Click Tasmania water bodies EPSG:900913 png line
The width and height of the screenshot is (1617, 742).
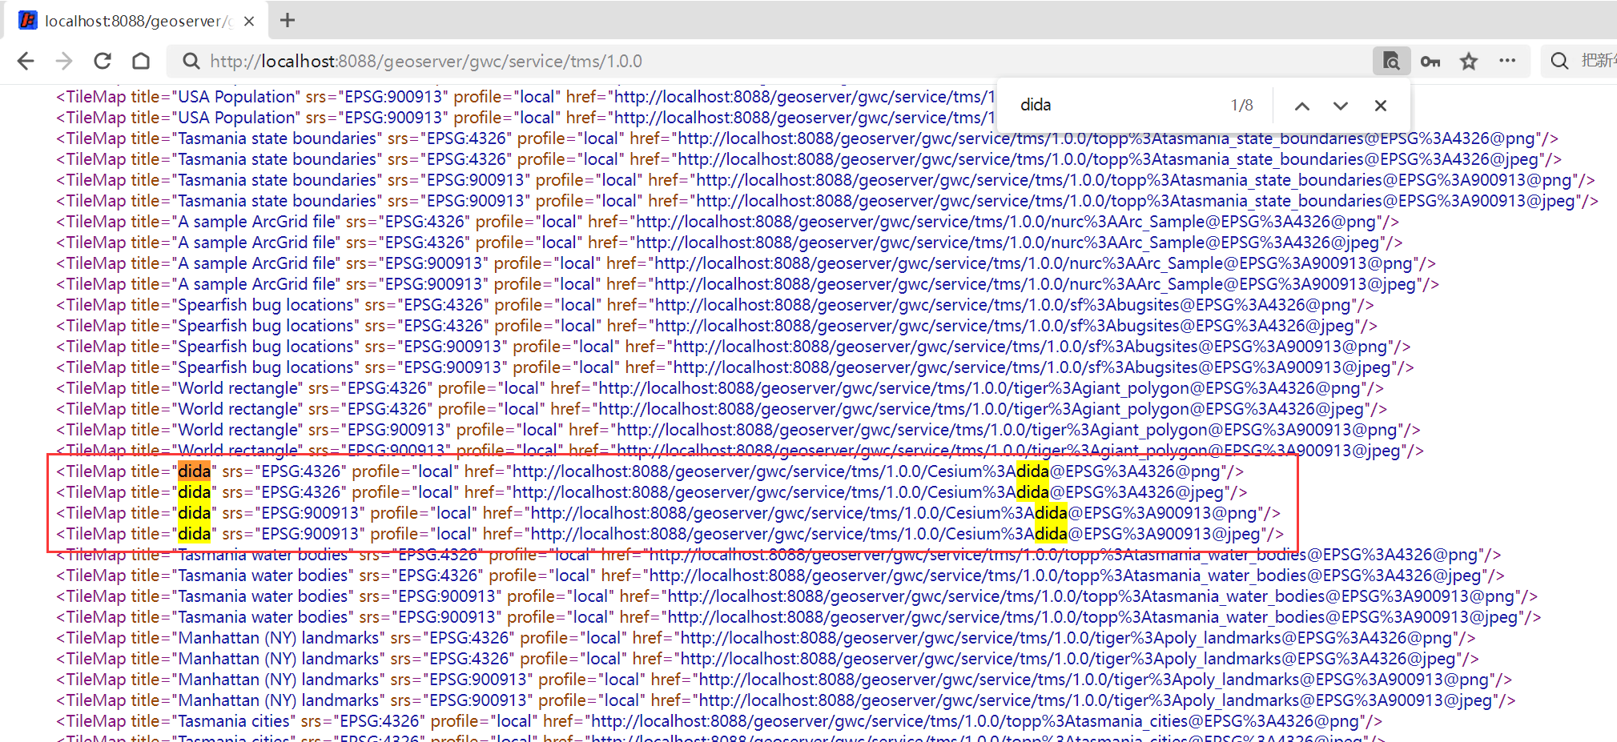click(x=797, y=596)
